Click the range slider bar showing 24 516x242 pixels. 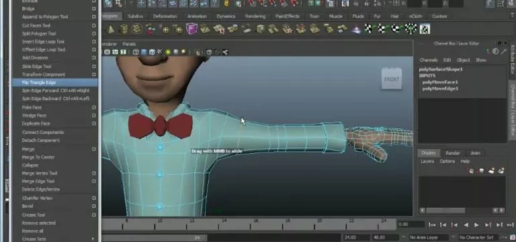pos(155,237)
